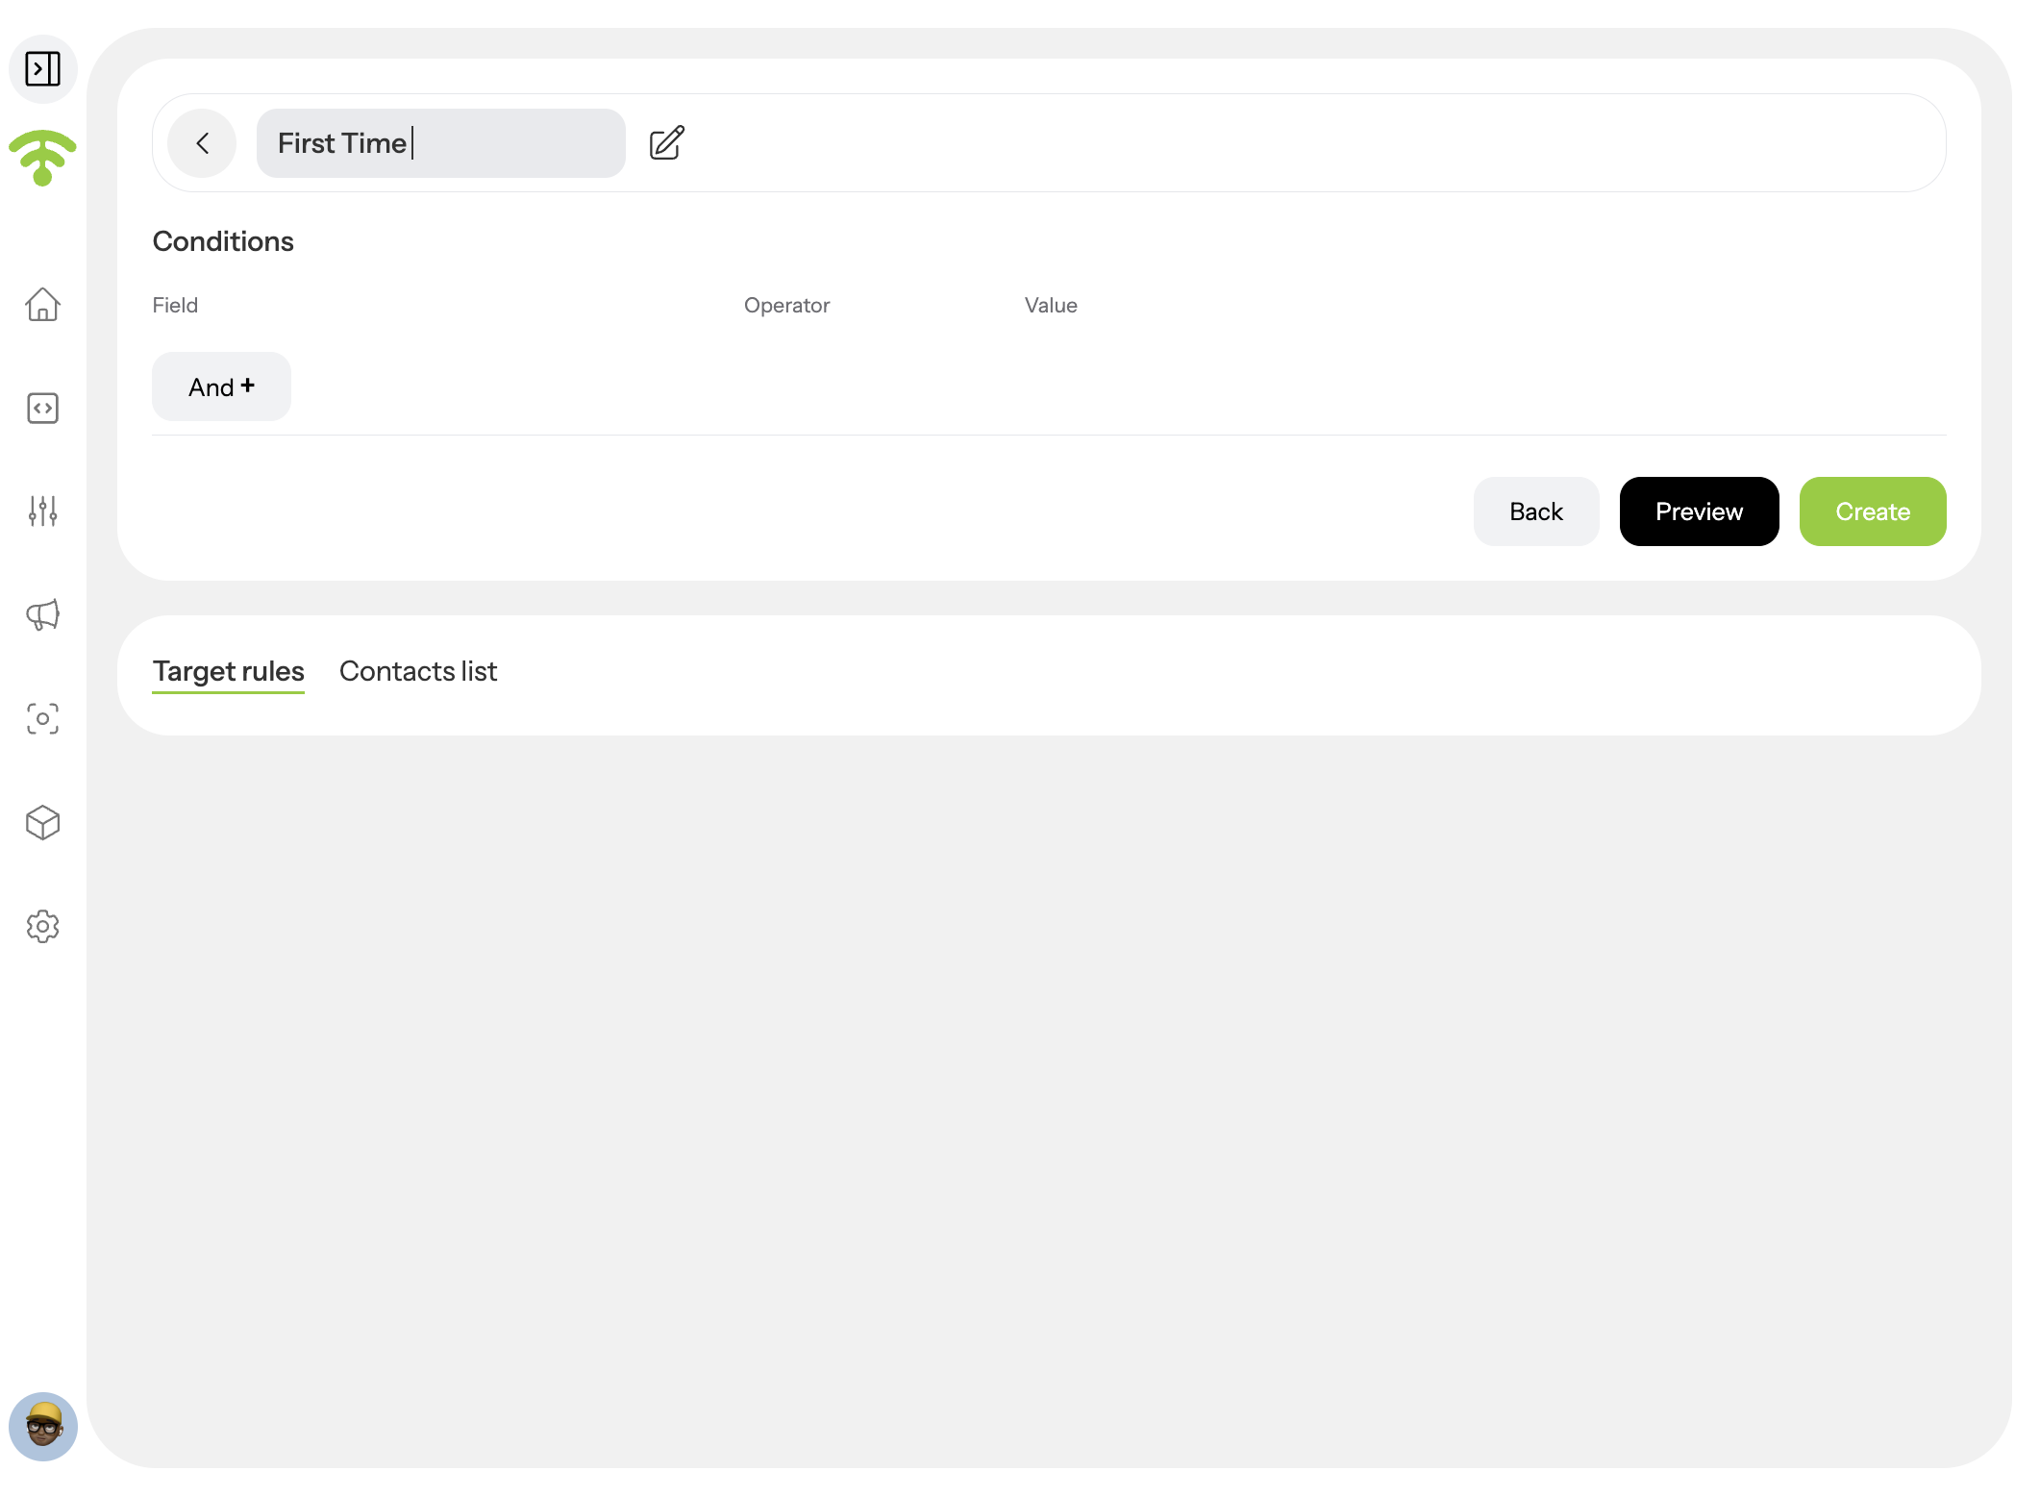Screen dimensions: 2040x1496
Task: Click the First Time name input field
Action: pos(441,143)
